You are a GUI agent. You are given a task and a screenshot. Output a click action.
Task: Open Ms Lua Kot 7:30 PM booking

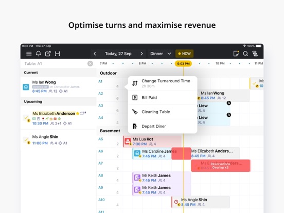[x=152, y=141]
